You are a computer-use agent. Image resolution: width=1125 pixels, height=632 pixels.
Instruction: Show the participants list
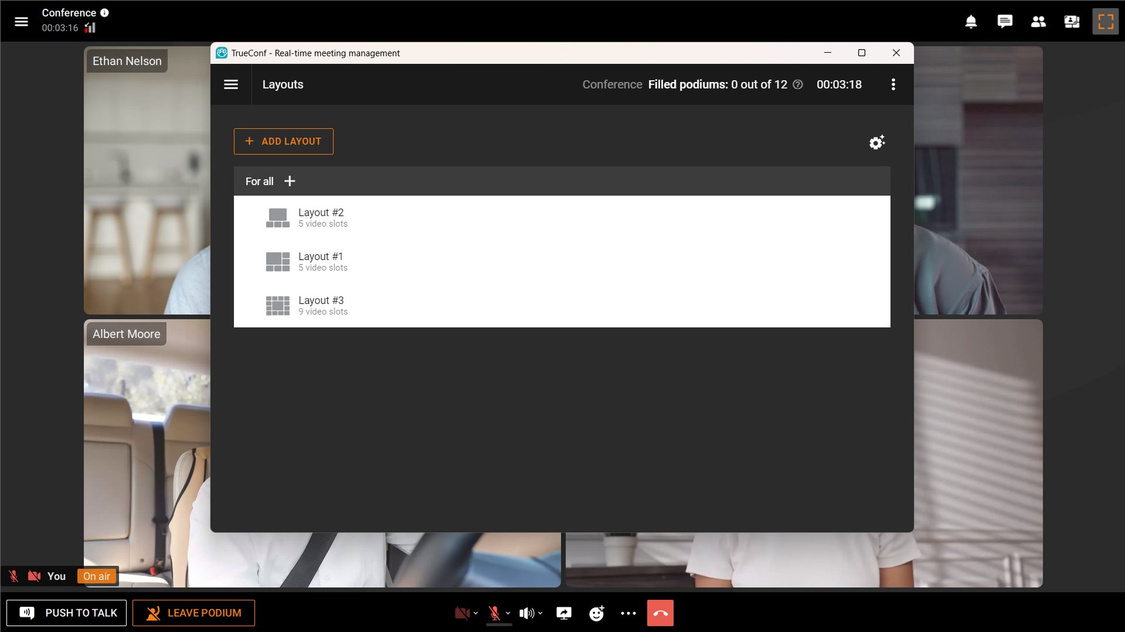1038,22
